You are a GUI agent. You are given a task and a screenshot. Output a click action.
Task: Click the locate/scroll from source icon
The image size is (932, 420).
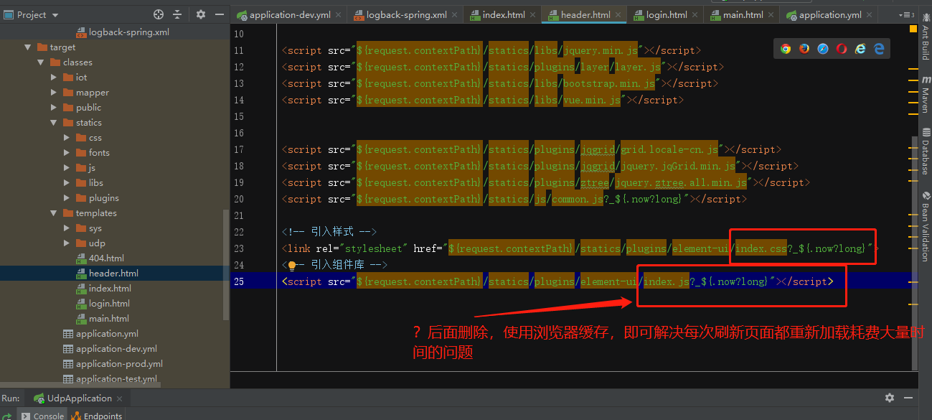[159, 14]
